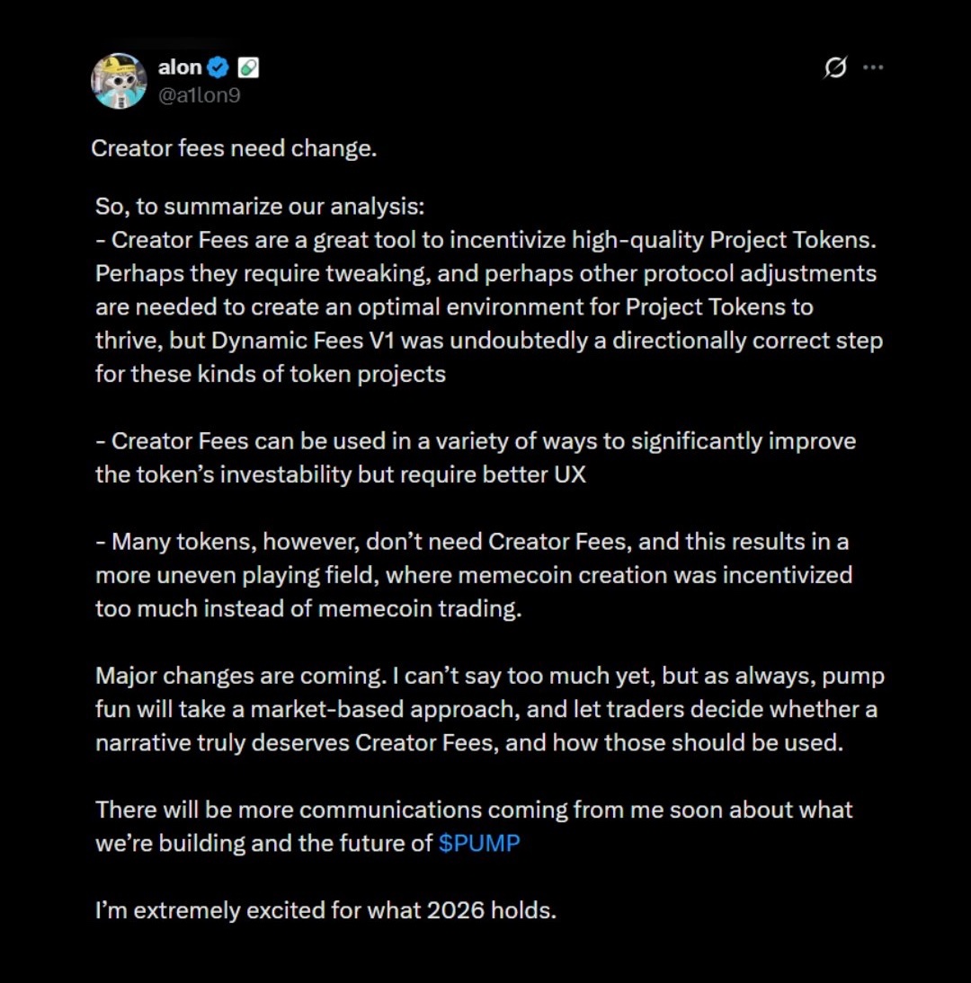
Task: Click the @a1lon9 handle
Action: pyautogui.click(x=199, y=94)
